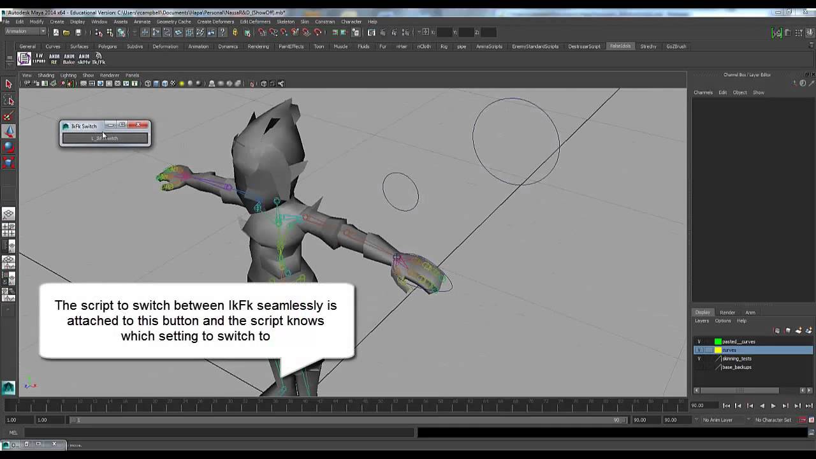Create layer from selected objects icon
816x459 pixels.
tap(808, 330)
